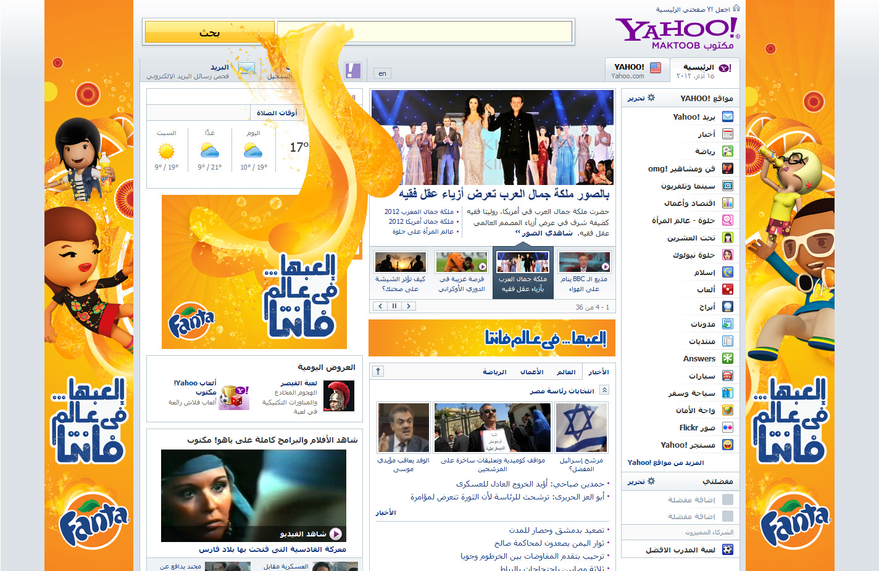Open the Flickr صور icon
This screenshot has width=879, height=571.
click(728, 427)
